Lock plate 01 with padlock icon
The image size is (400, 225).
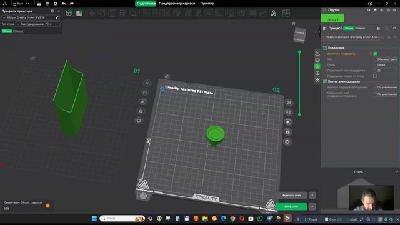coord(141,111)
